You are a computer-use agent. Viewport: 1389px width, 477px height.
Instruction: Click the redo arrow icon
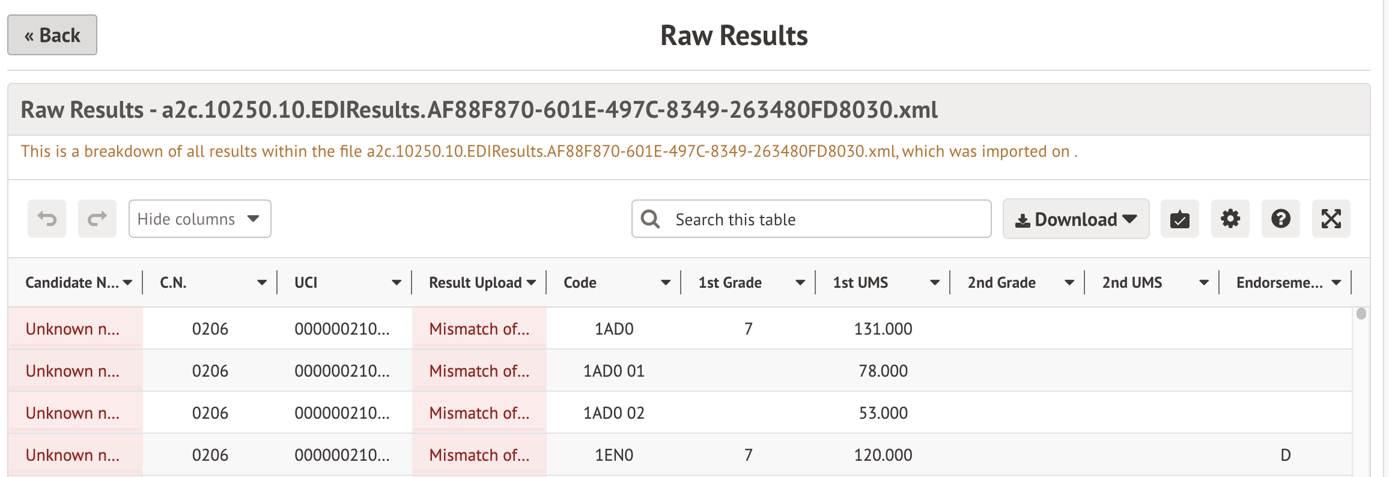pos(97,219)
